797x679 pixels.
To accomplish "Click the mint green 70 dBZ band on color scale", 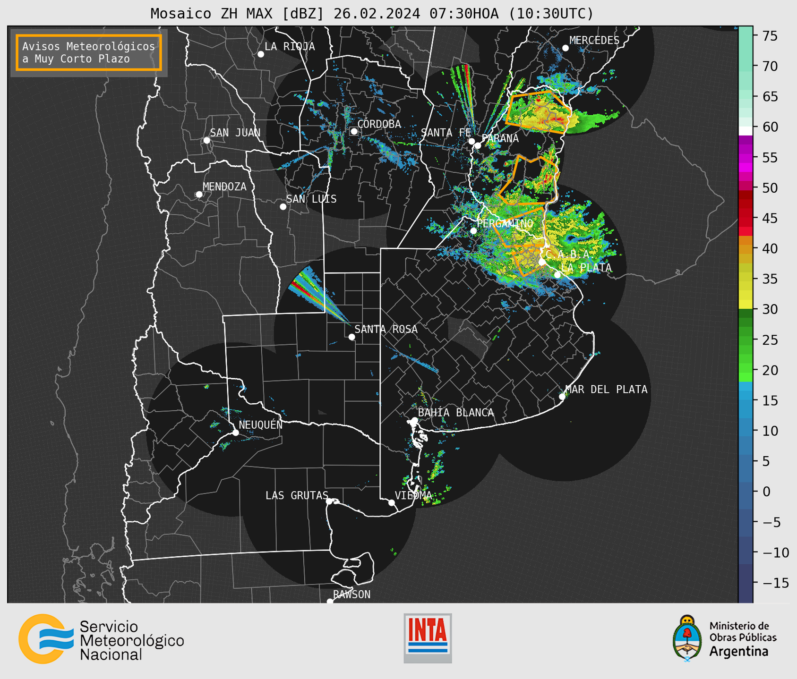I will pos(745,66).
